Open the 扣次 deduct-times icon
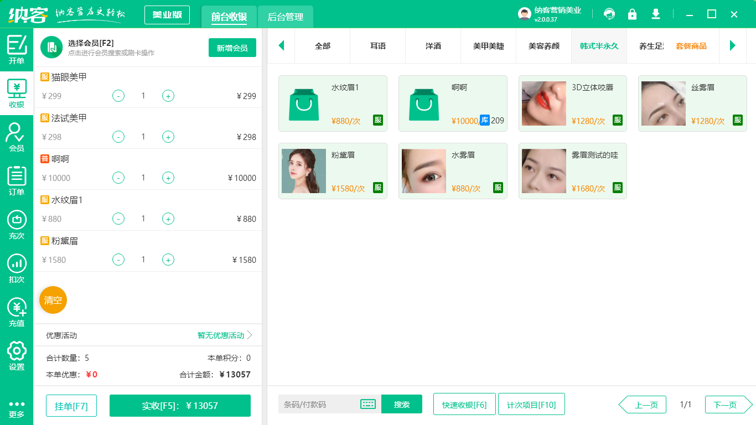The width and height of the screenshot is (756, 425). pyautogui.click(x=17, y=268)
